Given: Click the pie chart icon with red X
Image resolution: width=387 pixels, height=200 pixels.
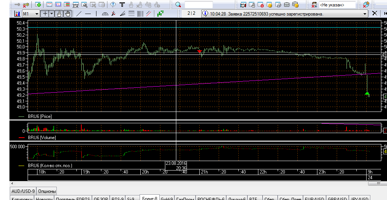Looking at the screenshot, I should coord(366,5).
